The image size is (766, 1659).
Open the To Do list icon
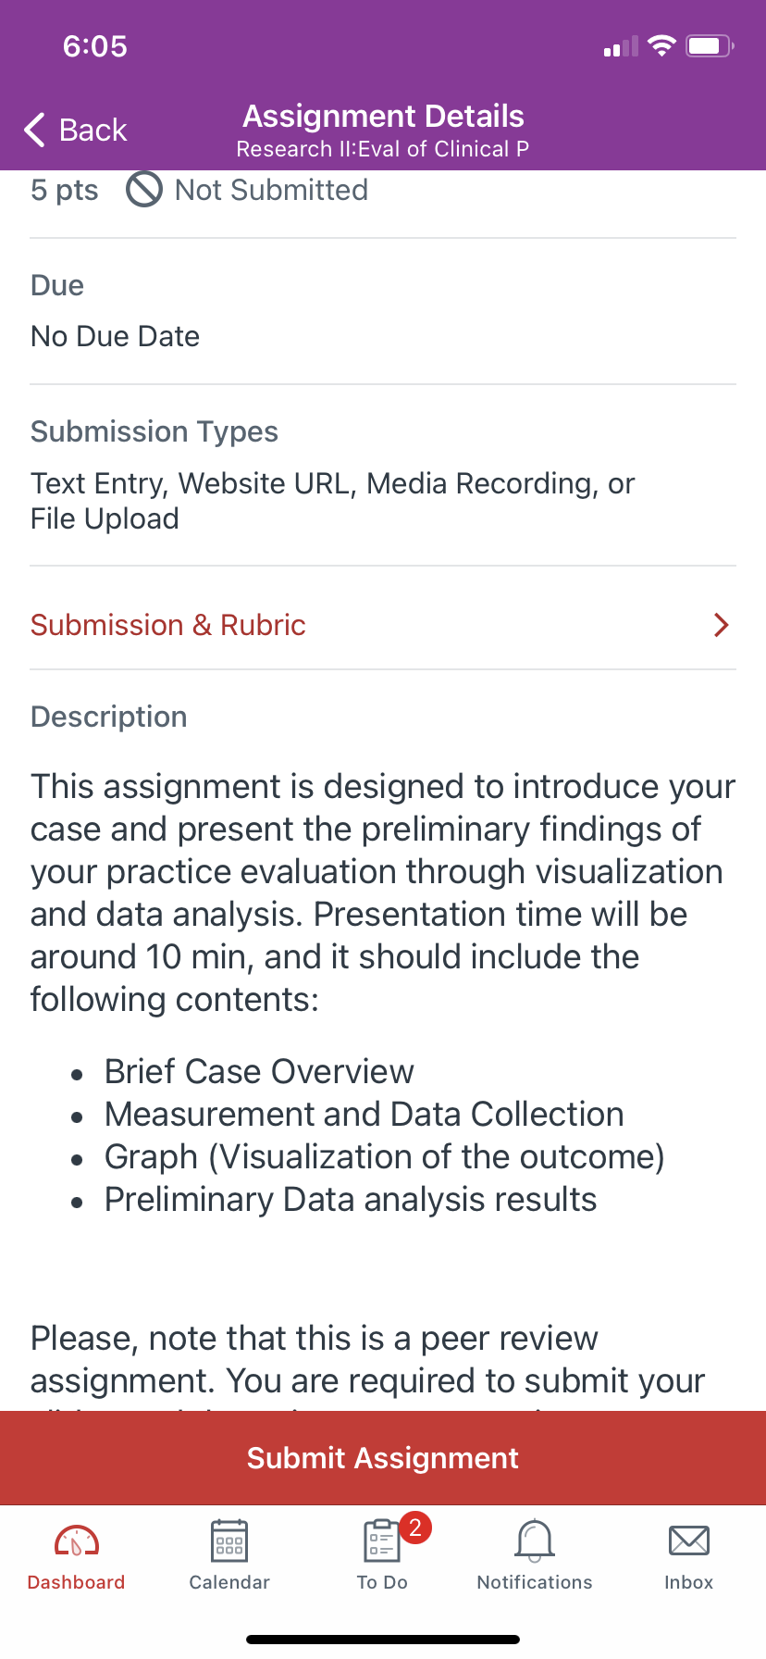pyautogui.click(x=381, y=1541)
